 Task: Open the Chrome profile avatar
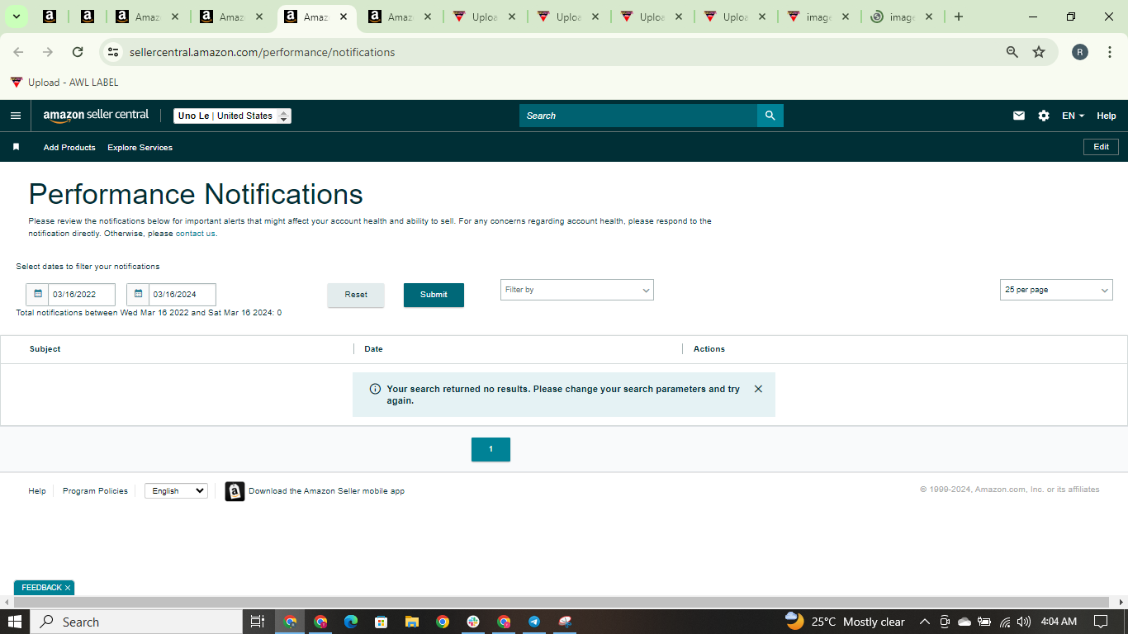[1080, 52]
